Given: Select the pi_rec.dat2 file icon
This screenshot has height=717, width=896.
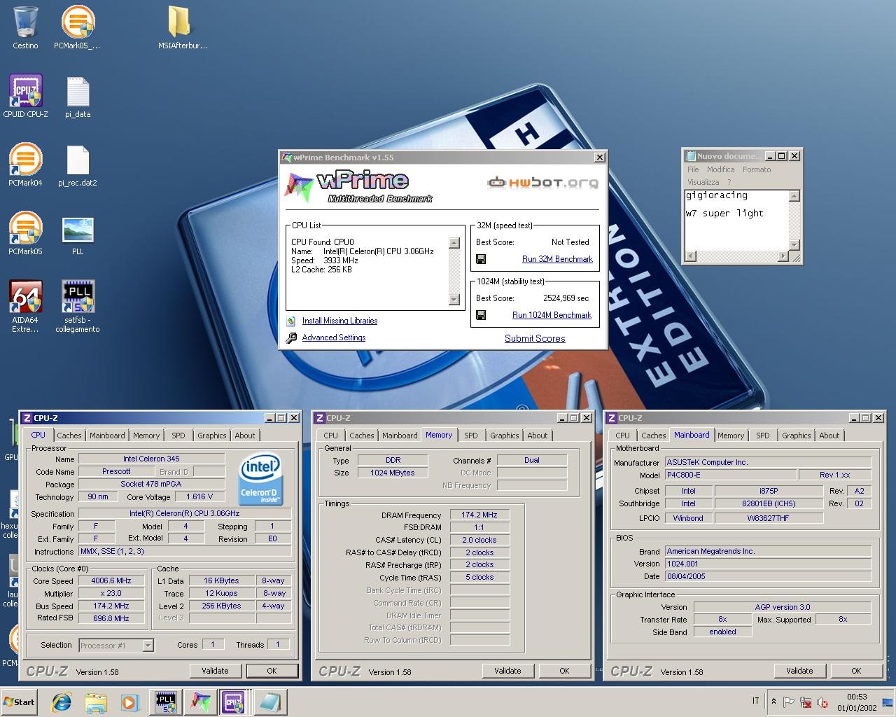Looking at the screenshot, I should 78,165.
